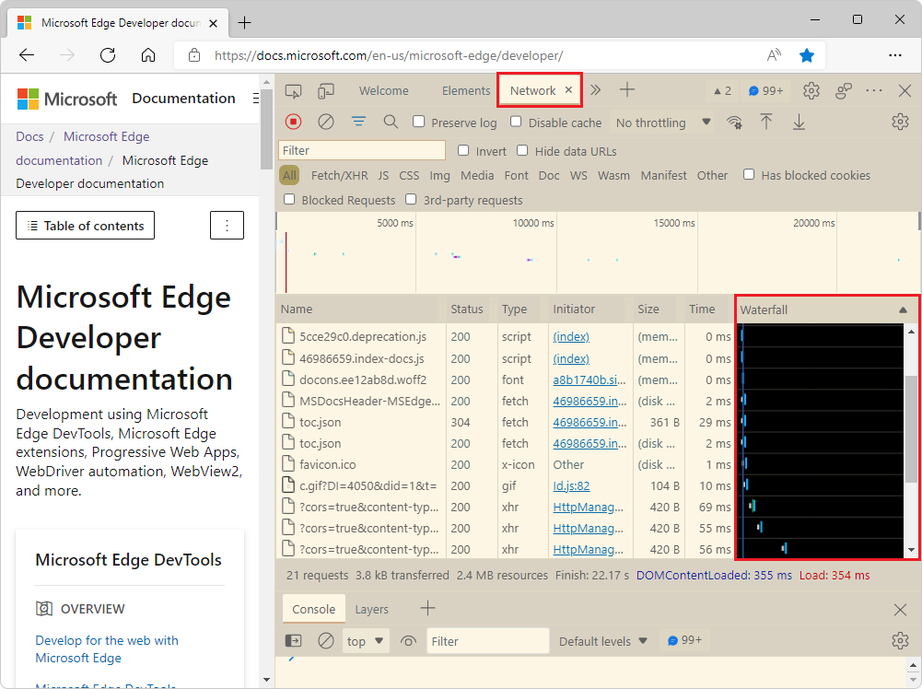Switch to the Elements tab

click(x=466, y=90)
